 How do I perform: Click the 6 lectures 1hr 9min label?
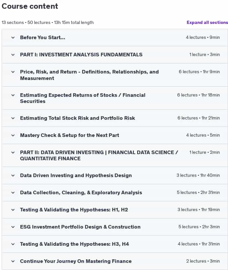[199, 72]
